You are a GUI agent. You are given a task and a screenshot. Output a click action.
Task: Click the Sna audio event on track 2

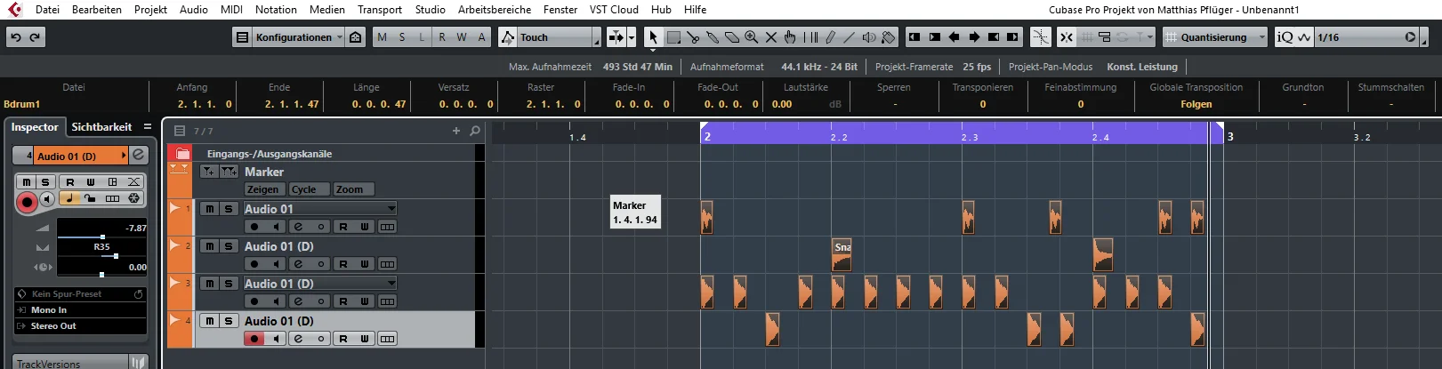click(x=842, y=254)
